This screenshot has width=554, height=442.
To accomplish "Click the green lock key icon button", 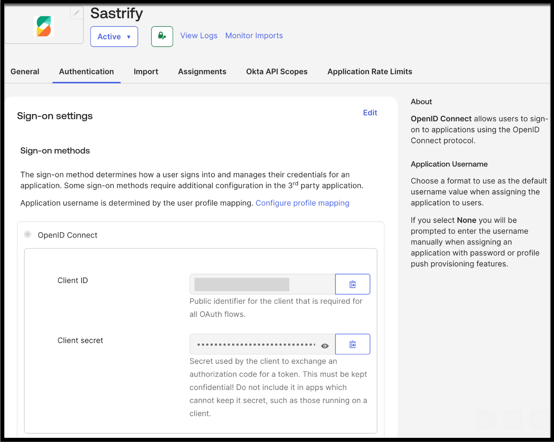I will point(162,36).
